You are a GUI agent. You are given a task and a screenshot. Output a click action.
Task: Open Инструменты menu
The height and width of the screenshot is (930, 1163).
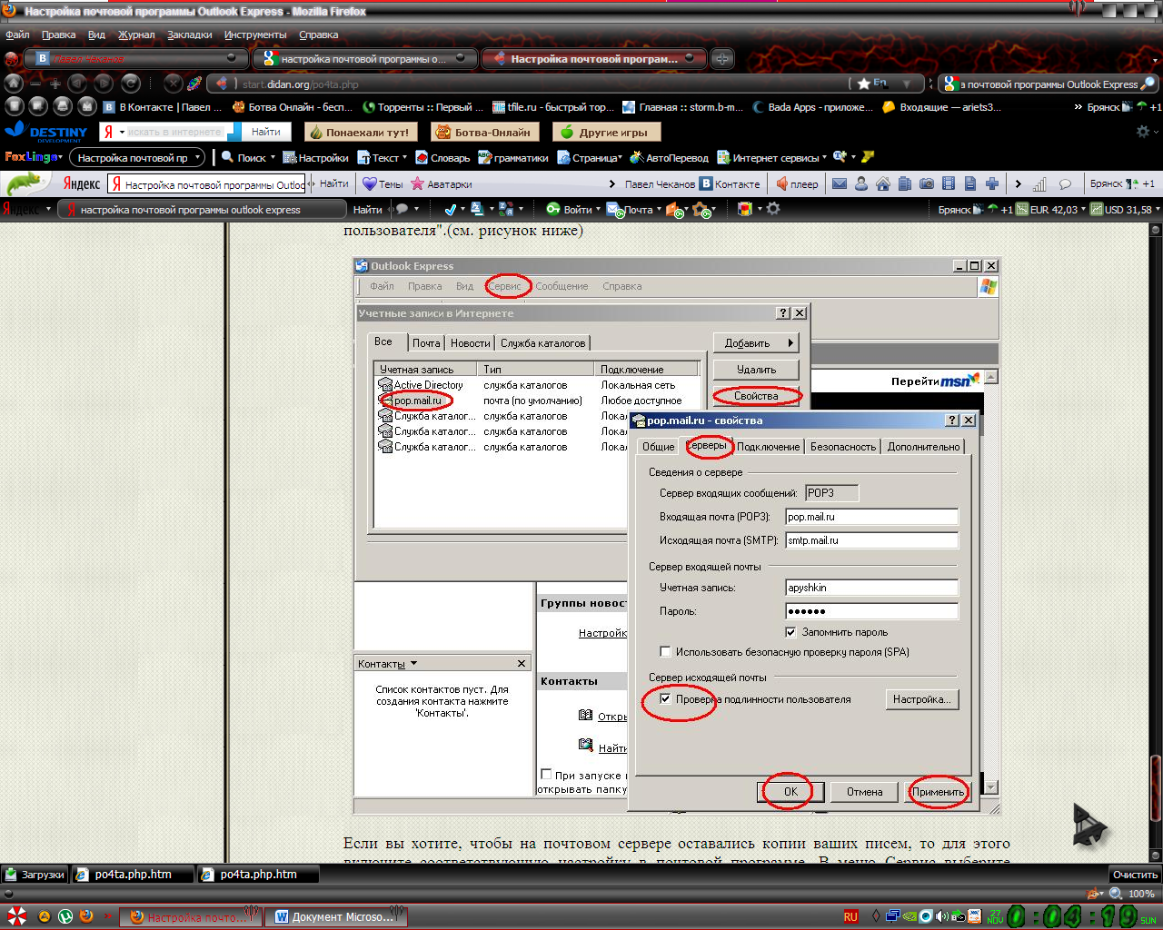(x=255, y=35)
